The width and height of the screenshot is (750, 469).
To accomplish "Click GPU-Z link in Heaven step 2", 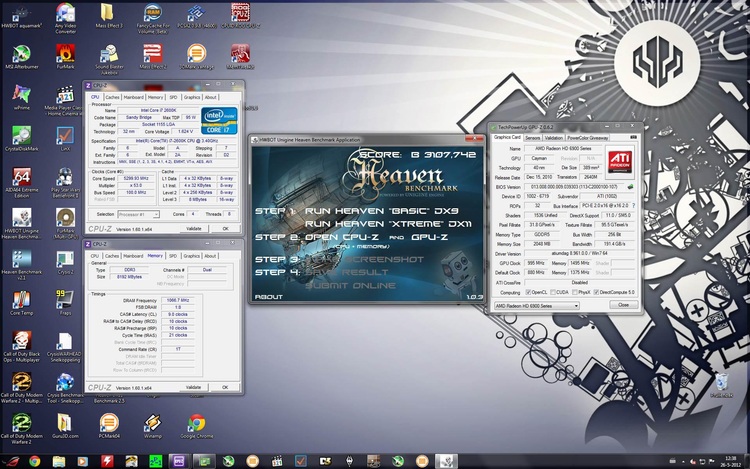I will coord(430,237).
